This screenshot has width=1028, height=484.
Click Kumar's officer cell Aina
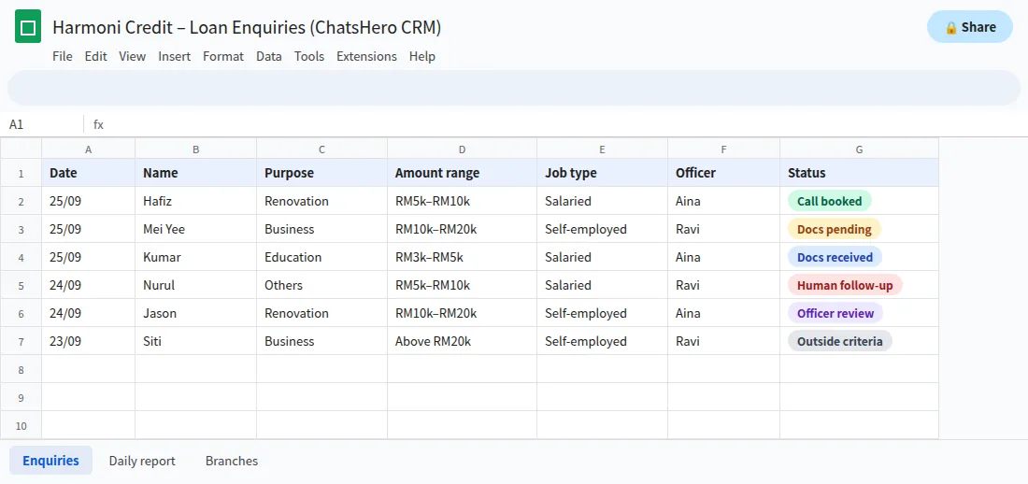[723, 257]
